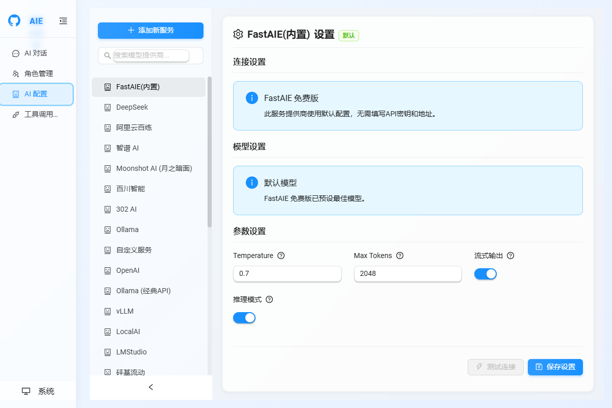Focus the 搜索模型提供商 search field
Screen dimensions: 612x408
pyautogui.click(x=151, y=55)
